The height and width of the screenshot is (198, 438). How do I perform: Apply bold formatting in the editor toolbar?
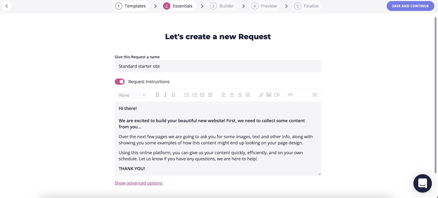point(157,95)
